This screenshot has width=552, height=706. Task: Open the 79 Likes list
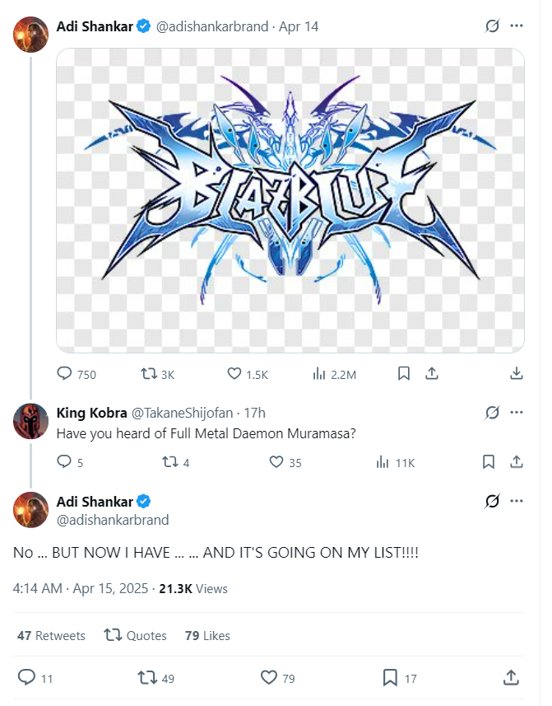(207, 636)
